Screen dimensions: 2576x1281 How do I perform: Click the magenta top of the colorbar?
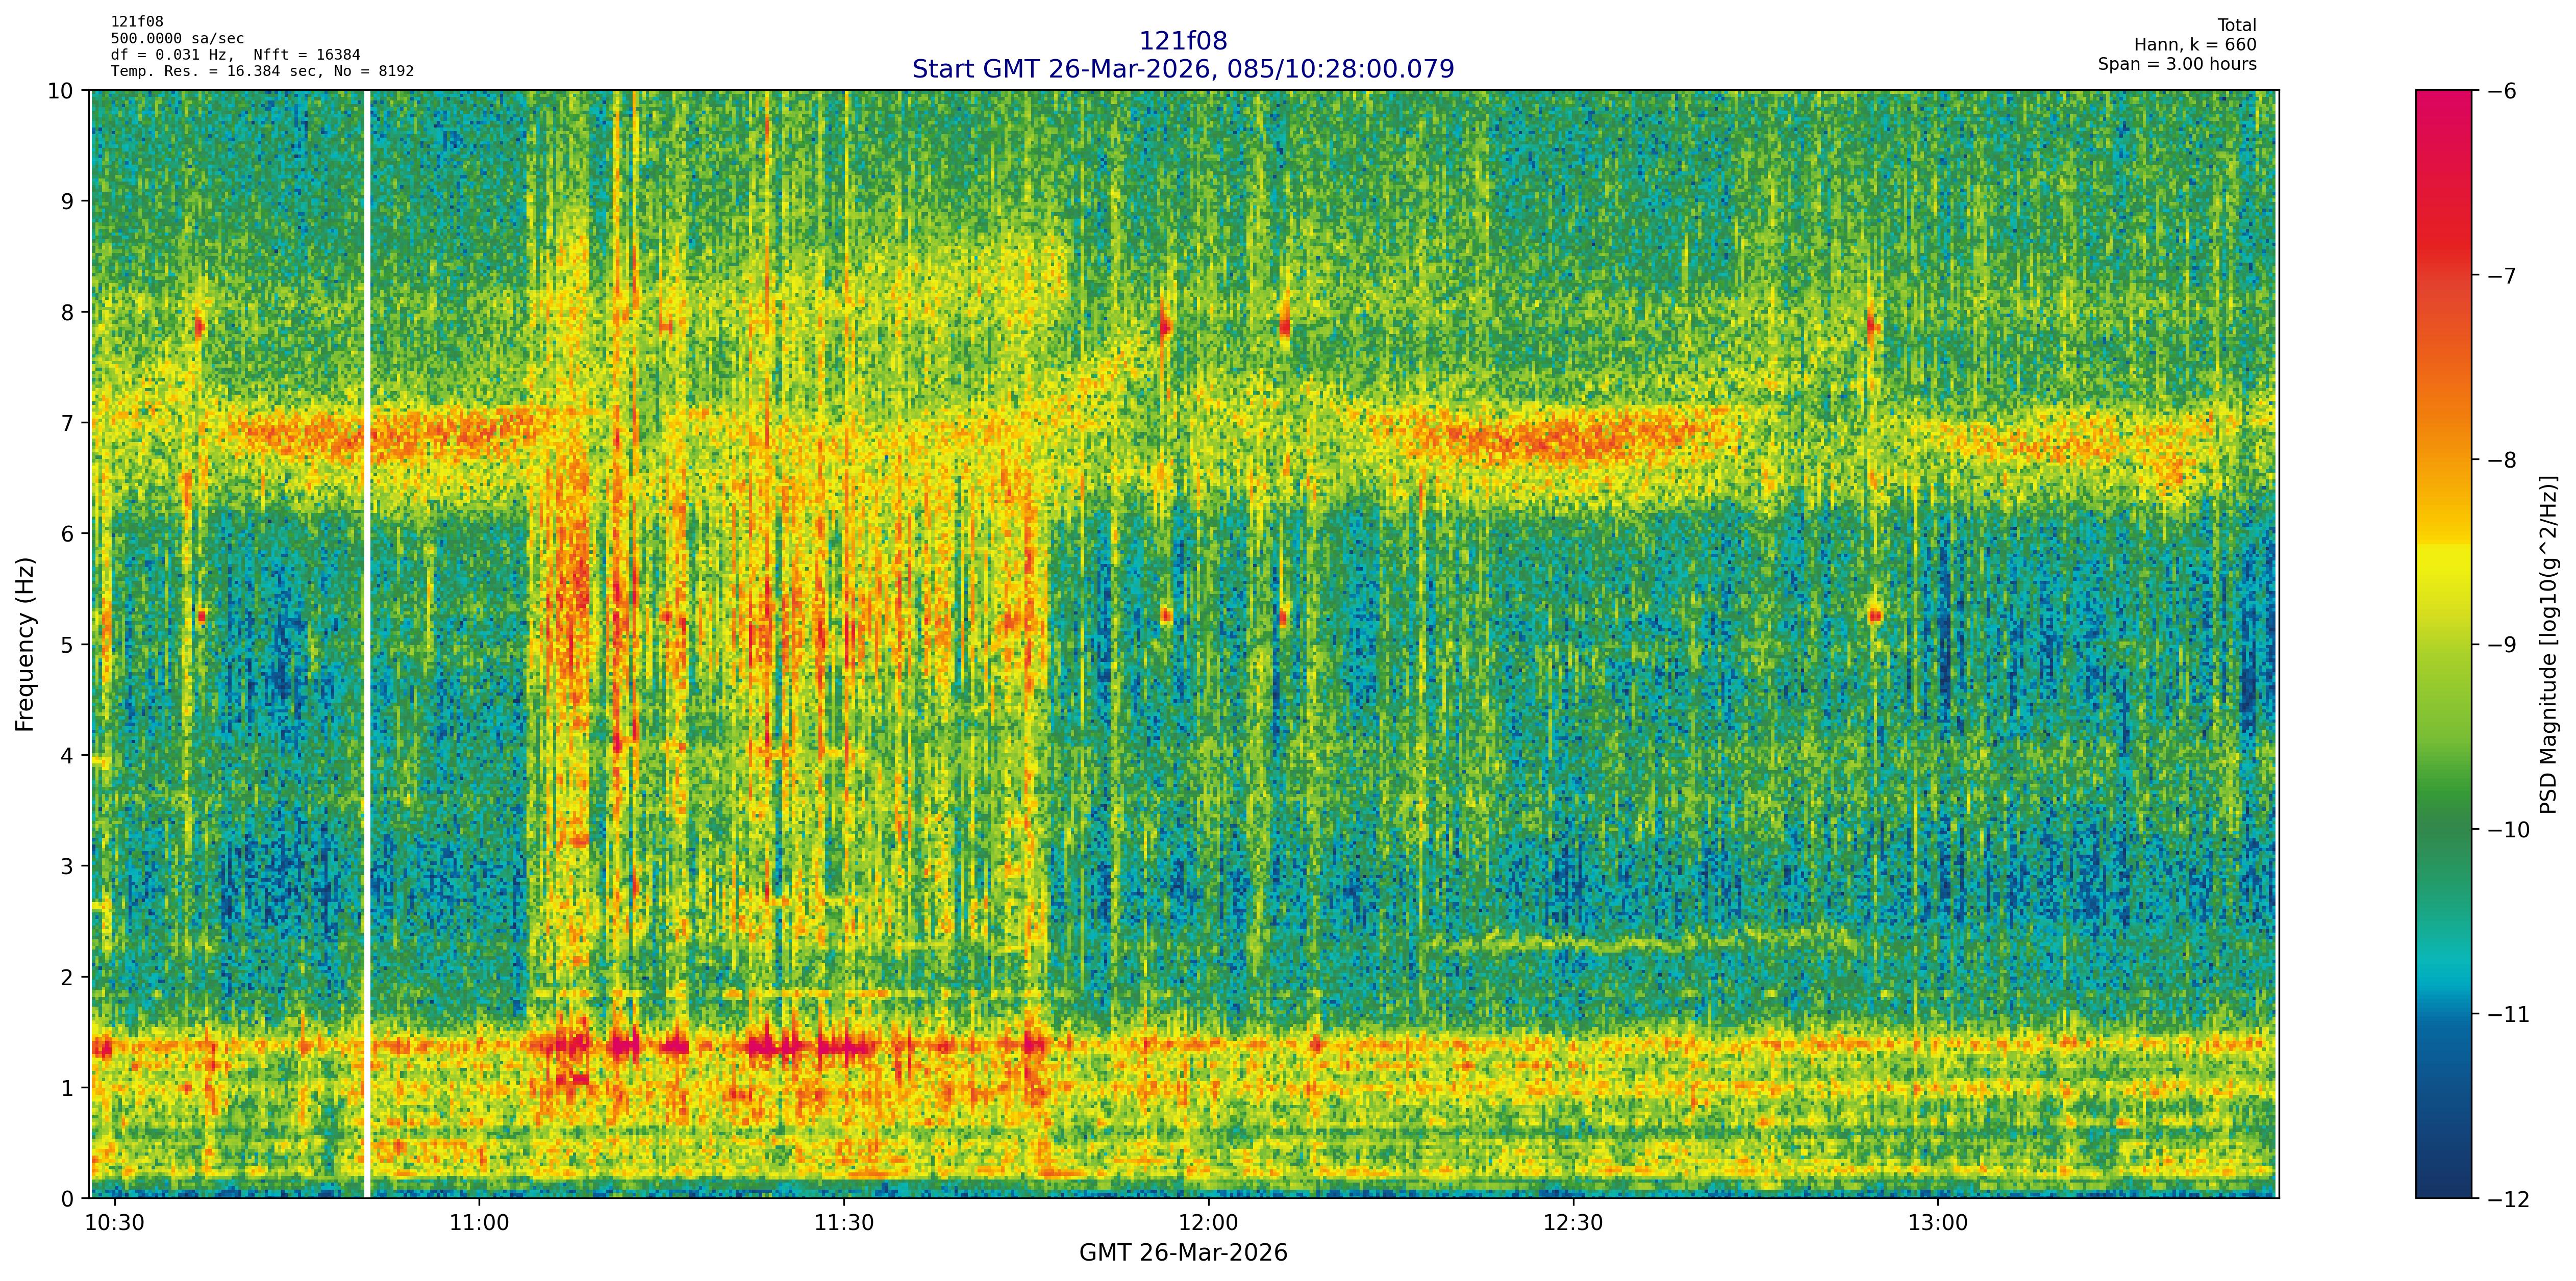coord(2443,100)
